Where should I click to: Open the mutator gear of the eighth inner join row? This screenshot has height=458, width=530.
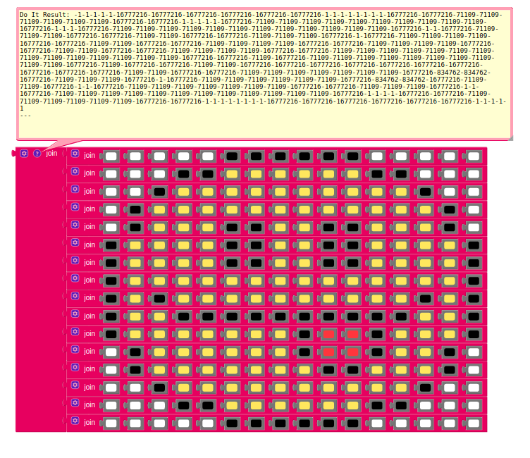75,278
